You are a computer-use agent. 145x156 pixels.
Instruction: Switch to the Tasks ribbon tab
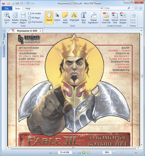[x=18, y=9]
